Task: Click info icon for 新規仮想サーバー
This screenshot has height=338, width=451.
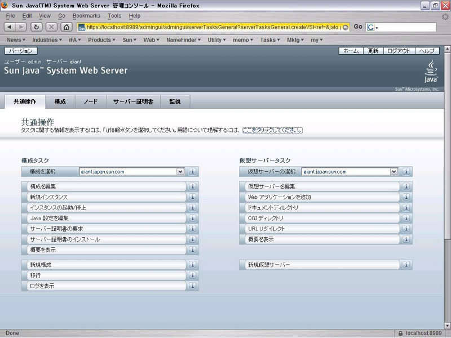Action: [x=406, y=265]
